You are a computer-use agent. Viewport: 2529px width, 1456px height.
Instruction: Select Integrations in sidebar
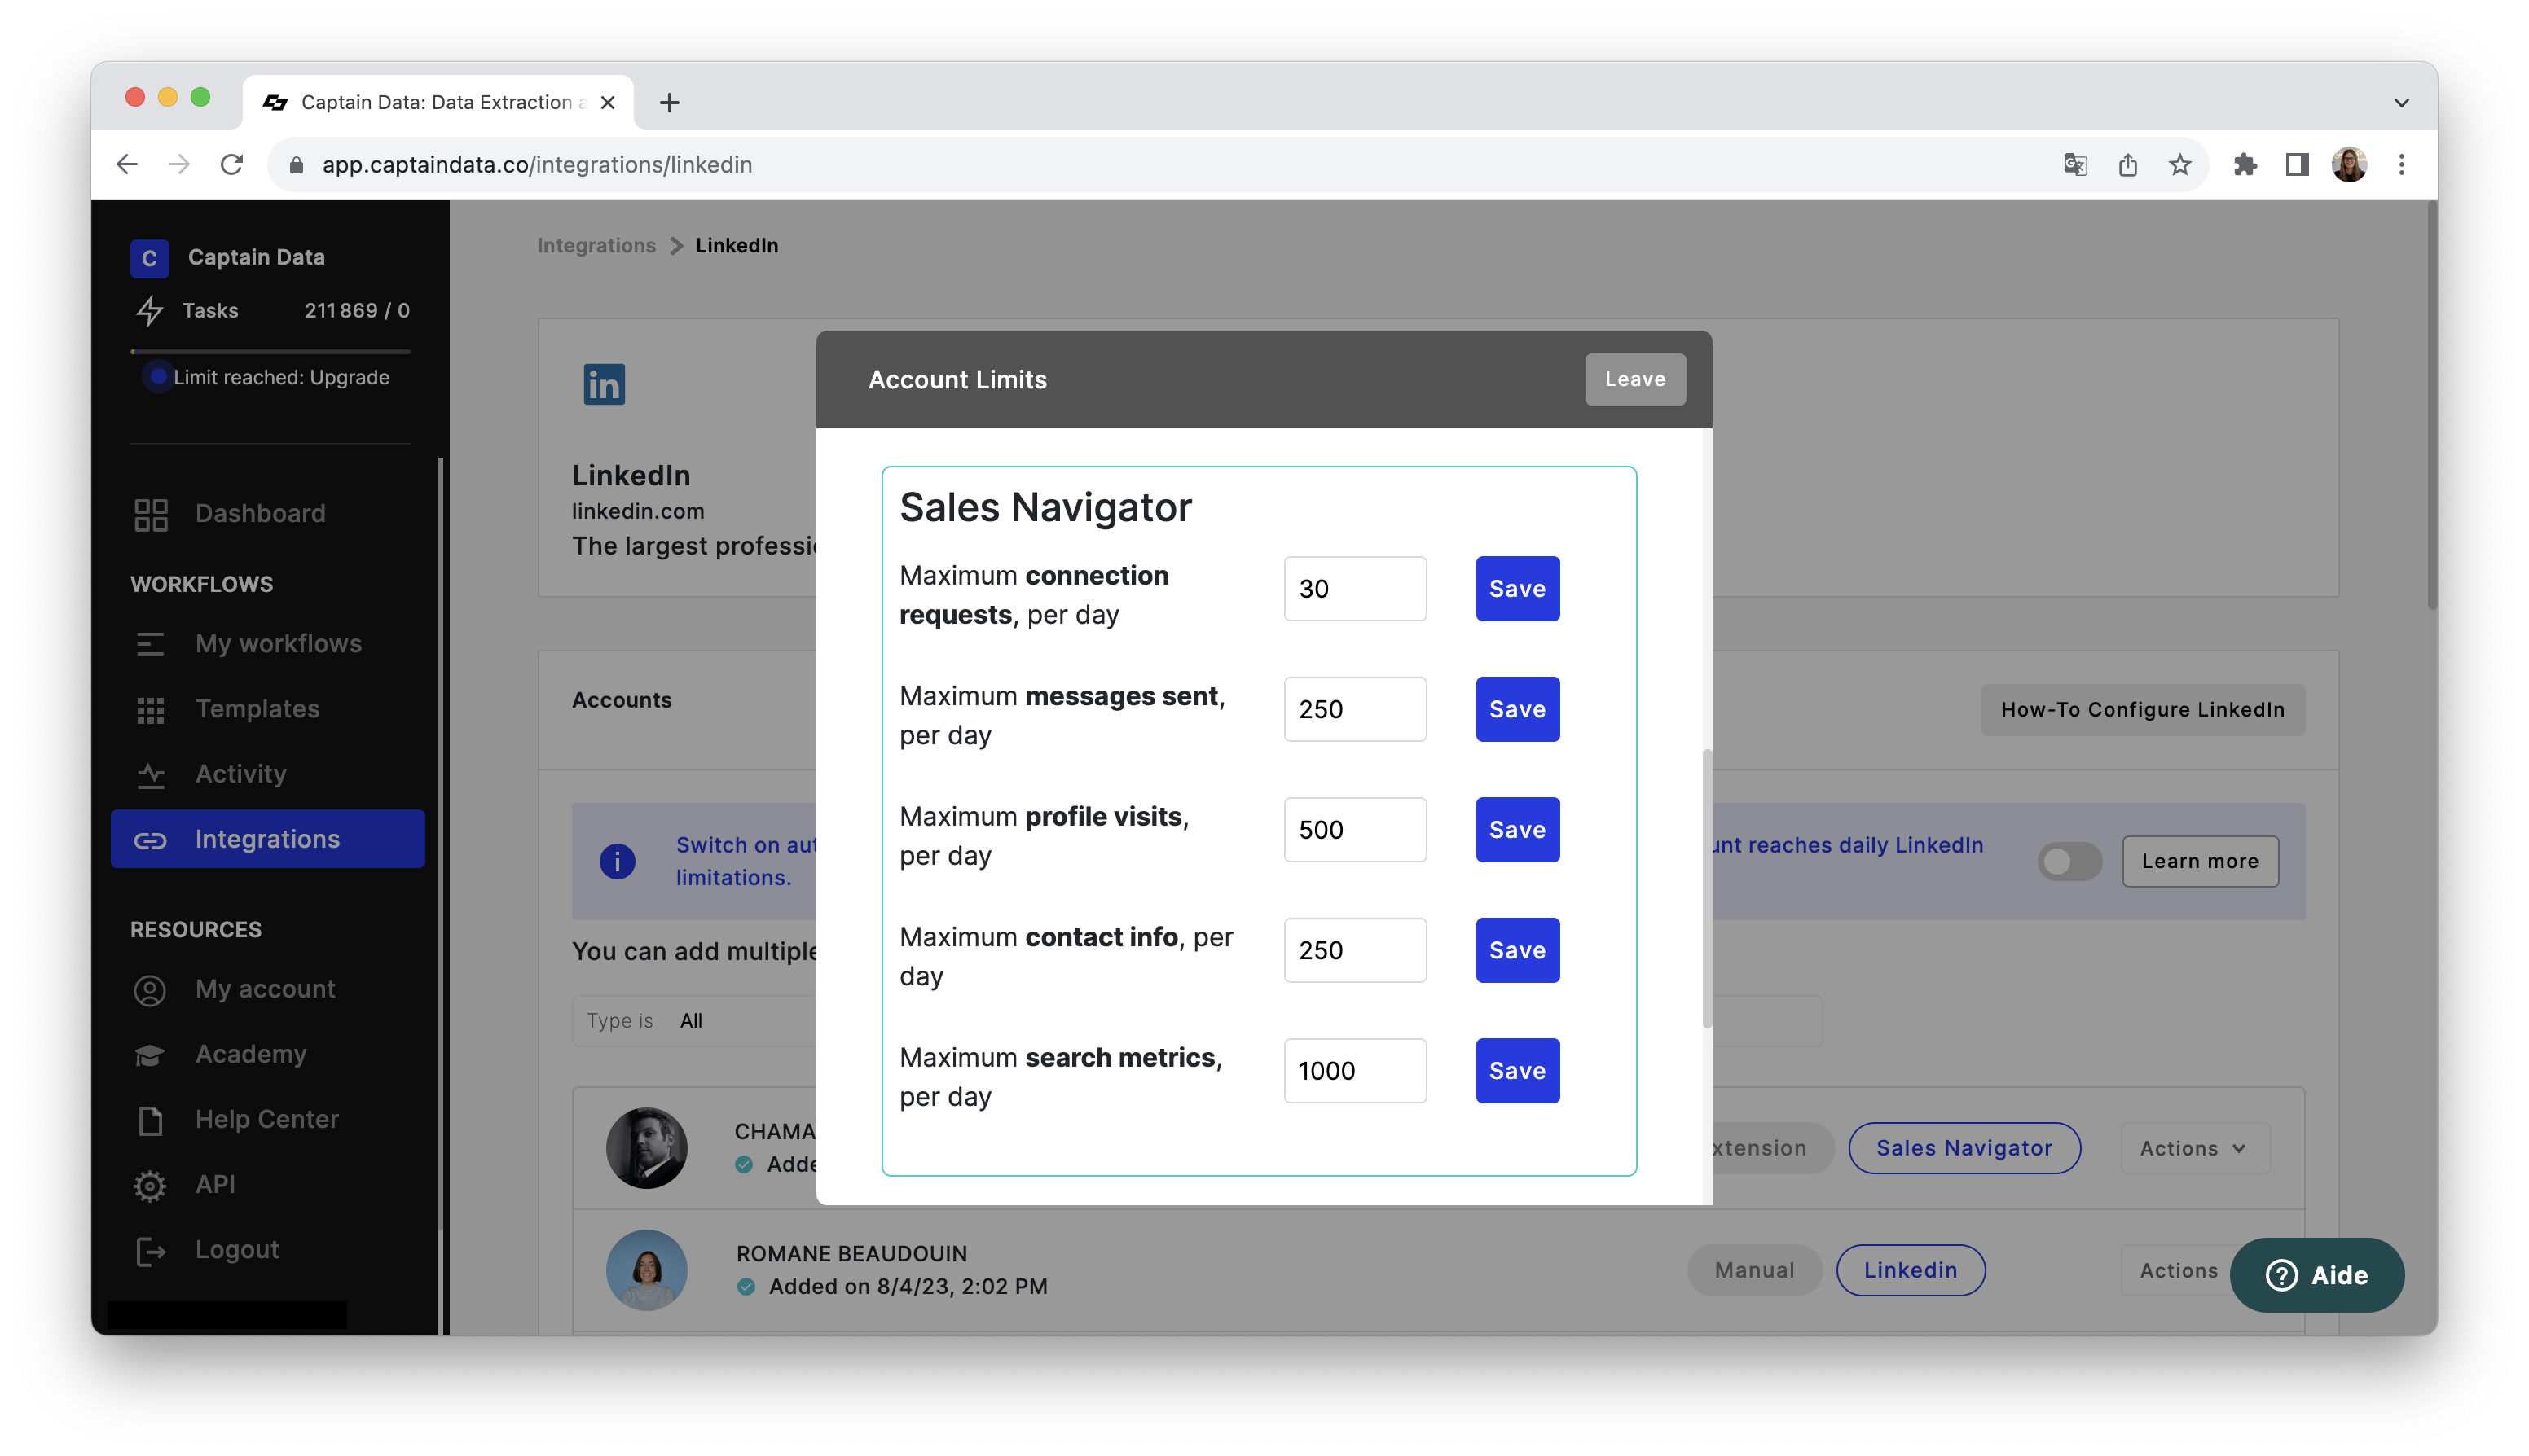267,838
